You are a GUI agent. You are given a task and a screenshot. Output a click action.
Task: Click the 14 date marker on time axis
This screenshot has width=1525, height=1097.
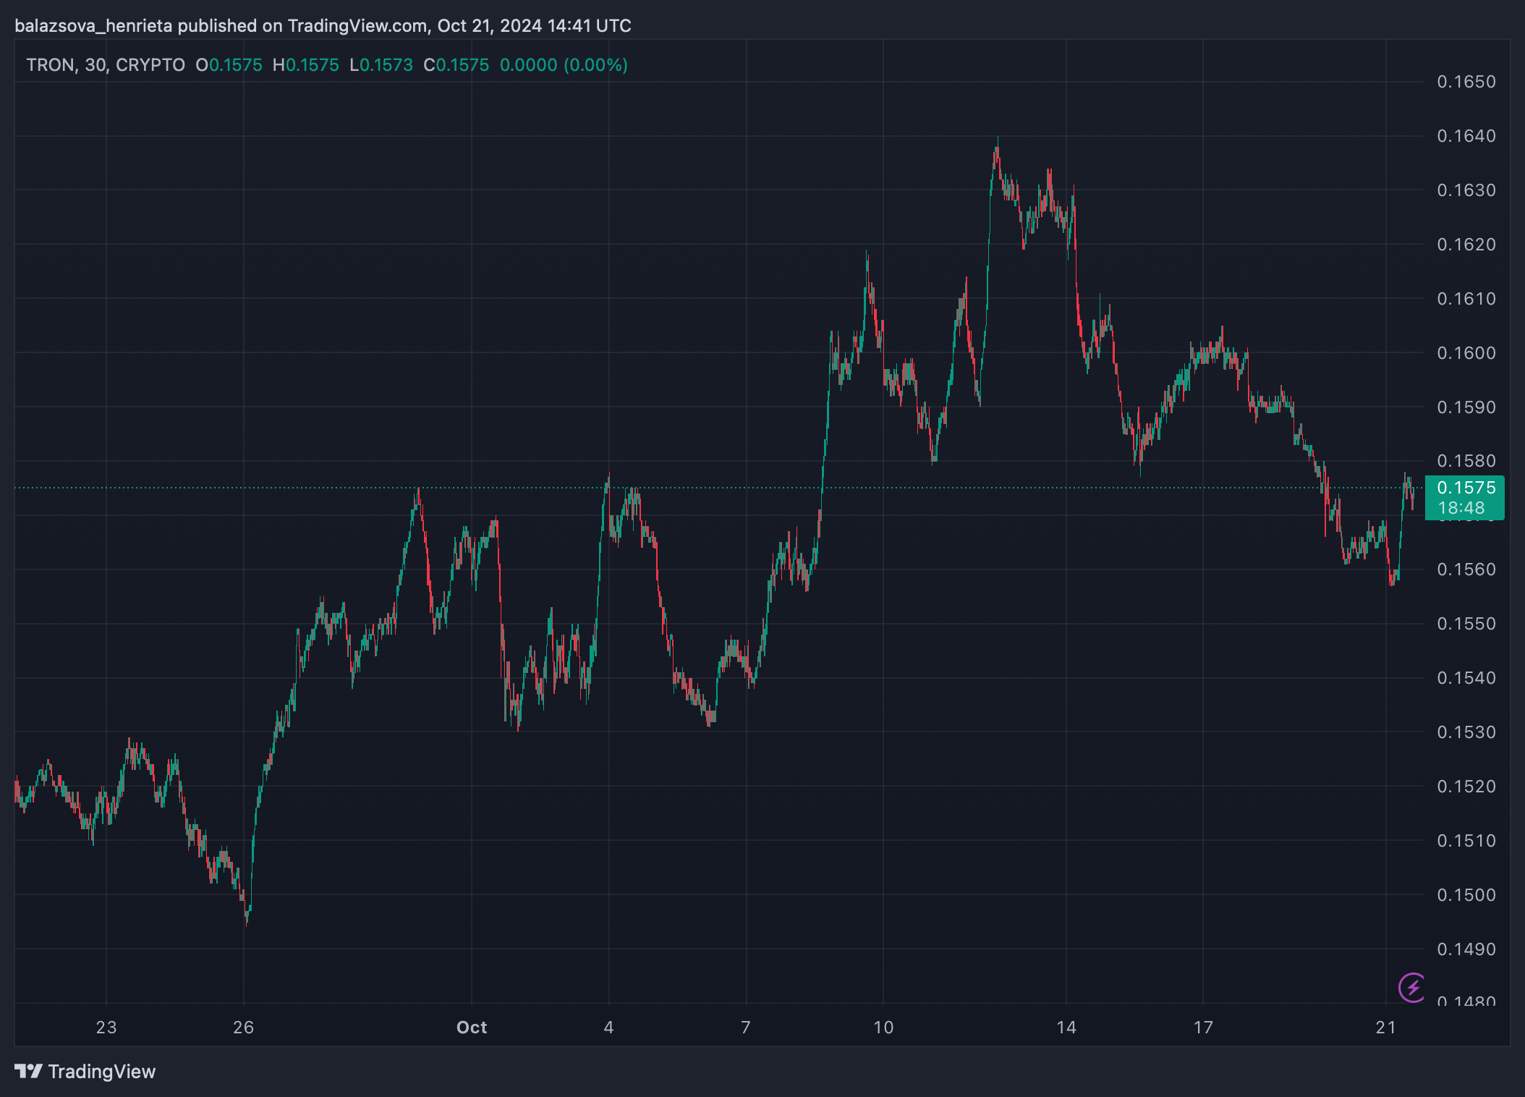[1066, 1027]
